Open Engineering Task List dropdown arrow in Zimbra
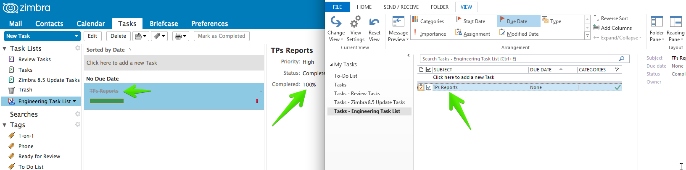This screenshot has height=170, width=686. pos(74,101)
